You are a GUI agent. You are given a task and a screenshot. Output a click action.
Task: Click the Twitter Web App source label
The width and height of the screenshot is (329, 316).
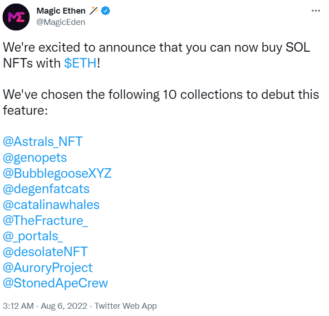coord(125,306)
